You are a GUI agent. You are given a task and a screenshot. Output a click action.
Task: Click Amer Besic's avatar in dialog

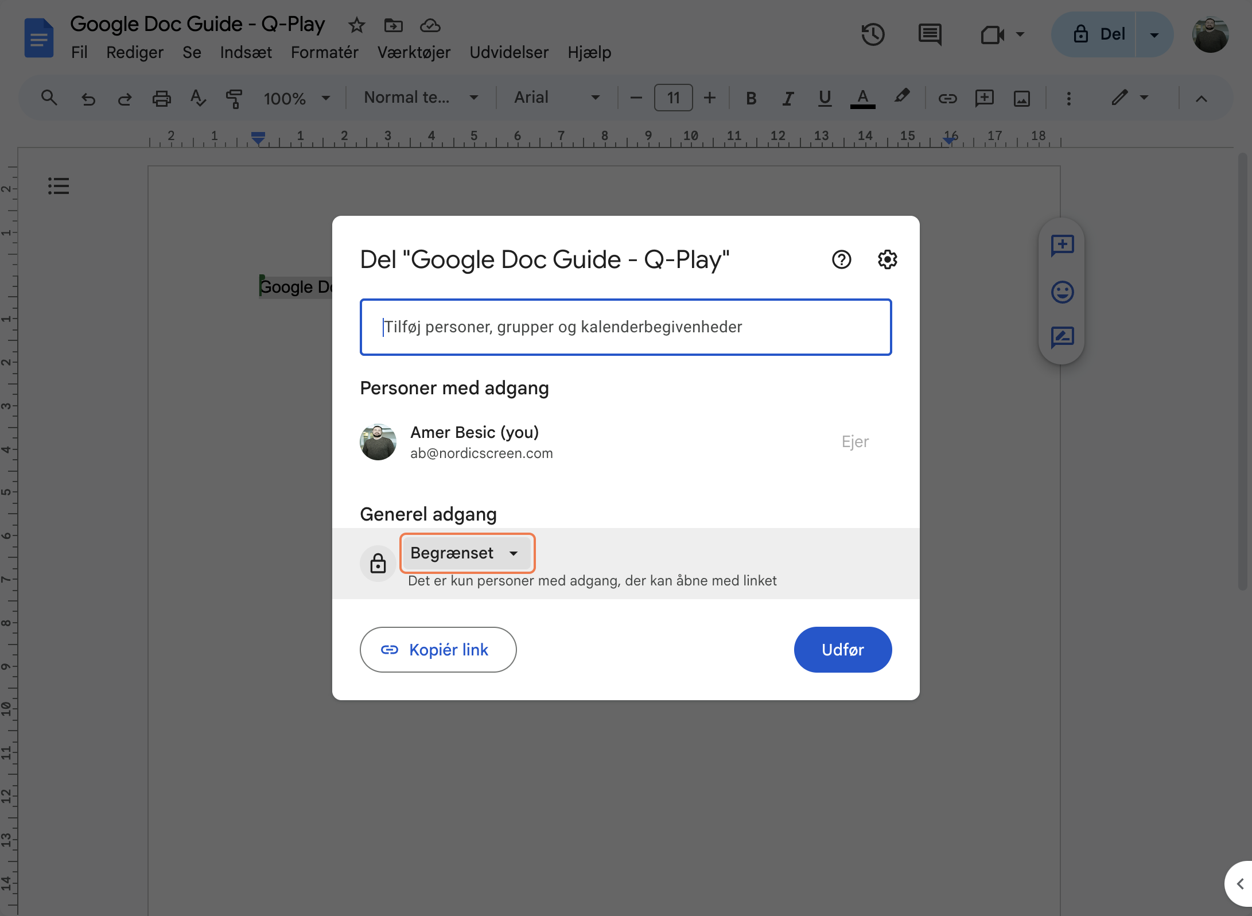[378, 442]
